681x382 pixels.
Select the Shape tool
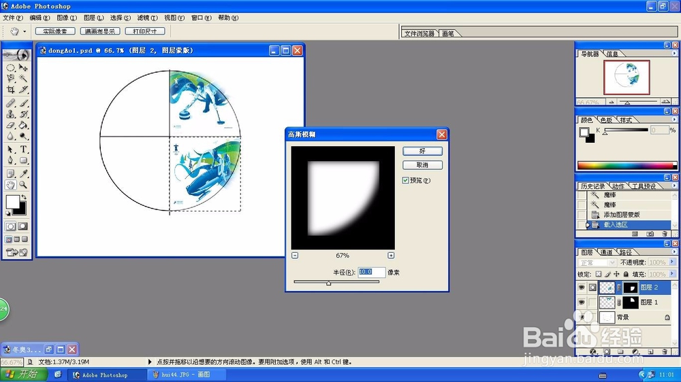23,160
